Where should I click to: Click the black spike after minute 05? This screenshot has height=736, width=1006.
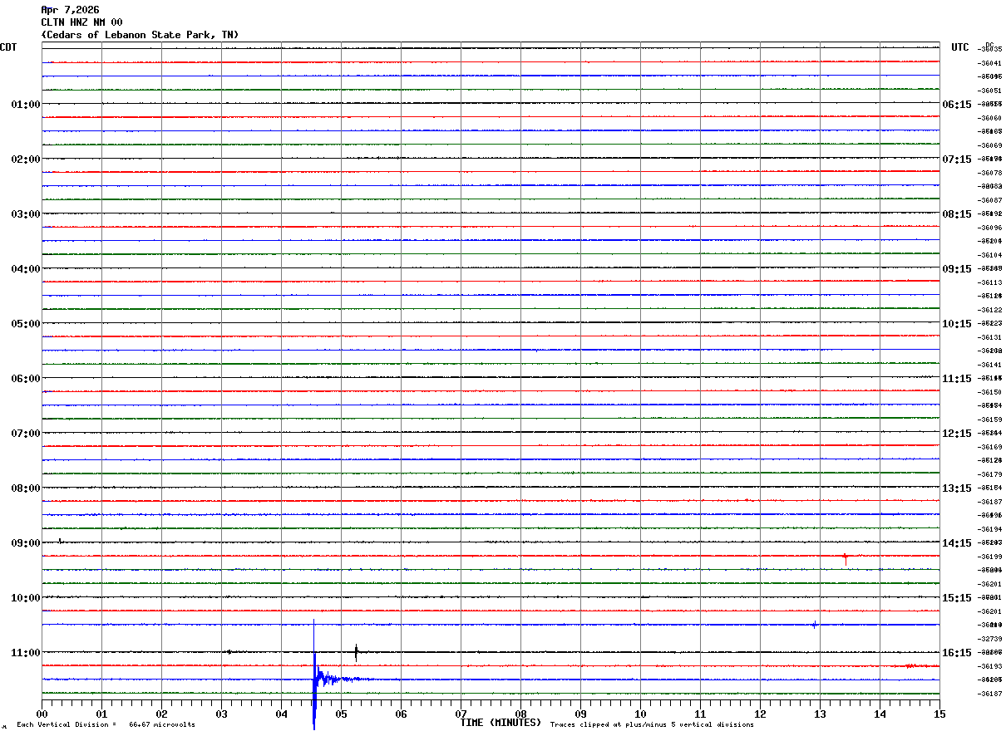point(356,653)
